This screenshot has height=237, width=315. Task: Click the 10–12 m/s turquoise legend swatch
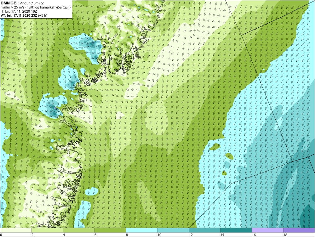click(x=173, y=230)
